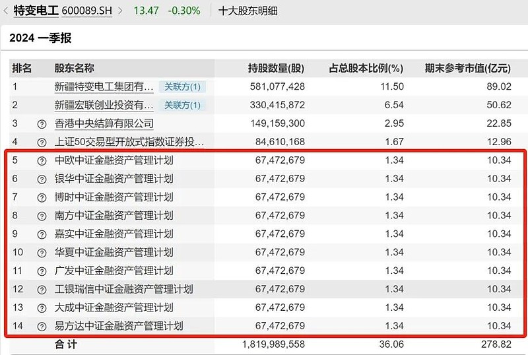The height and width of the screenshot is (355, 528).
Task: Select shareholder 易方达中证金融资产管理计划
Action: point(119,326)
